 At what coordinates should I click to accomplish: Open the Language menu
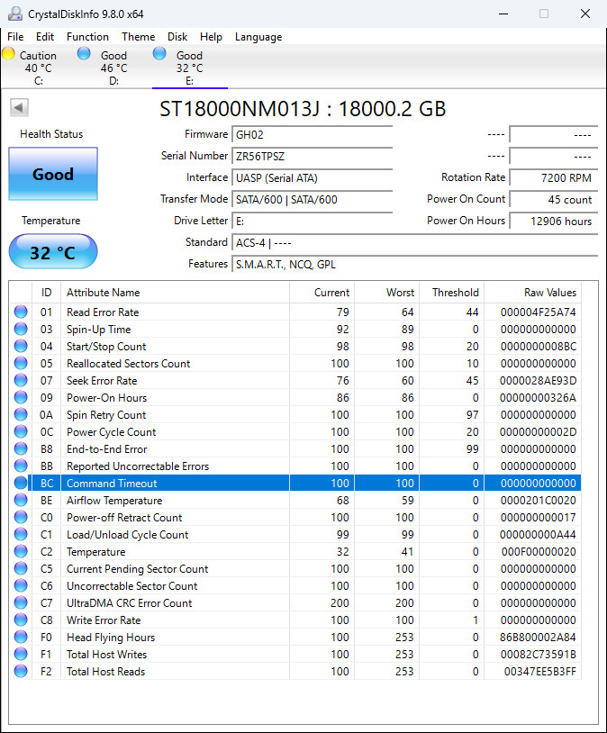point(258,36)
